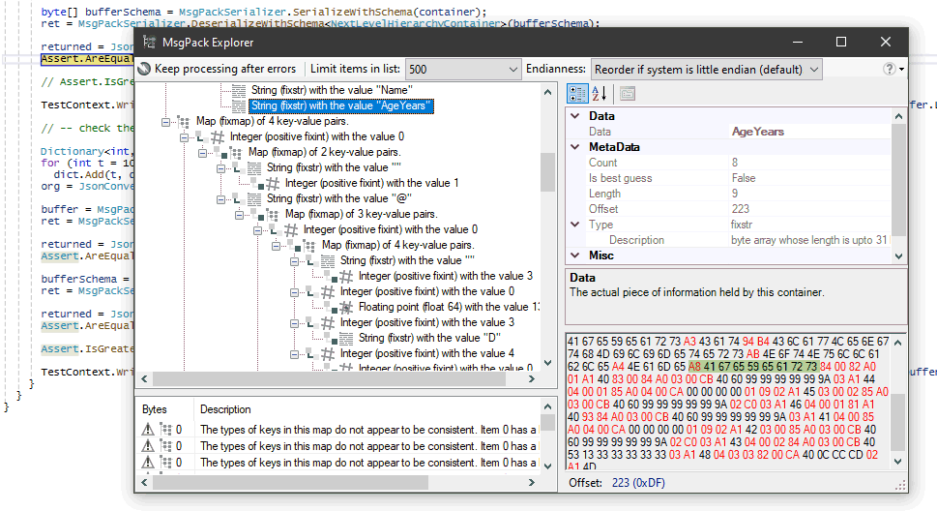Click the Offset 223 (0xDF) status value
The width and height of the screenshot is (937, 511).
pyautogui.click(x=638, y=483)
